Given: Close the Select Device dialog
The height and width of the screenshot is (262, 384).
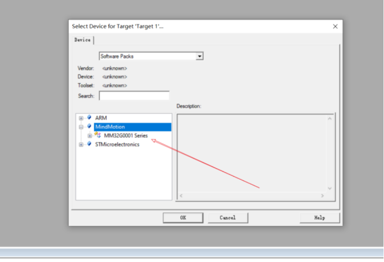Looking at the screenshot, I should (x=335, y=26).
